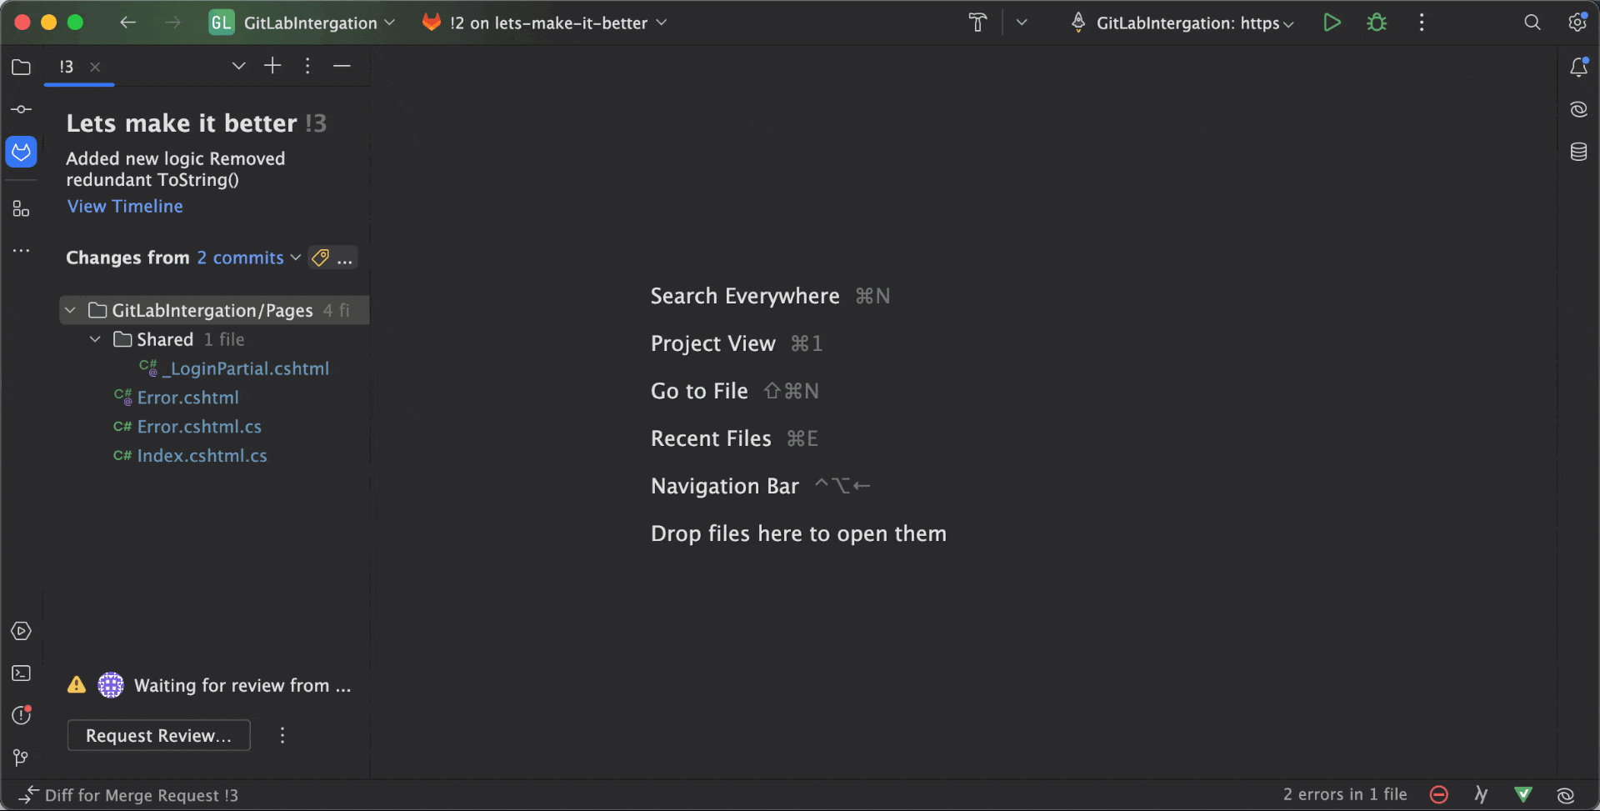Run the GitLabIntergation configuration
This screenshot has height=811, width=1600.
1332,23
